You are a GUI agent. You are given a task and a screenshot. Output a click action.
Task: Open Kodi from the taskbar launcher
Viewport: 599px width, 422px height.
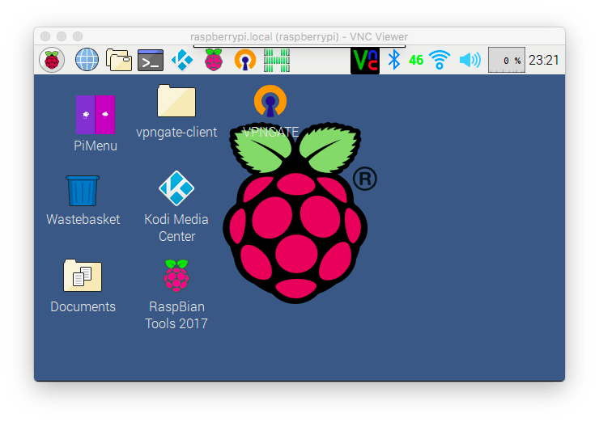tap(182, 60)
